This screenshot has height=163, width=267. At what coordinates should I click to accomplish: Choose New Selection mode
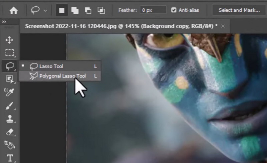pyautogui.click(x=62, y=10)
